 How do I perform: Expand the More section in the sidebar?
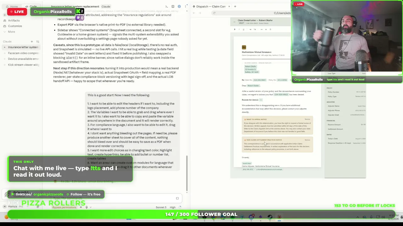point(11,32)
